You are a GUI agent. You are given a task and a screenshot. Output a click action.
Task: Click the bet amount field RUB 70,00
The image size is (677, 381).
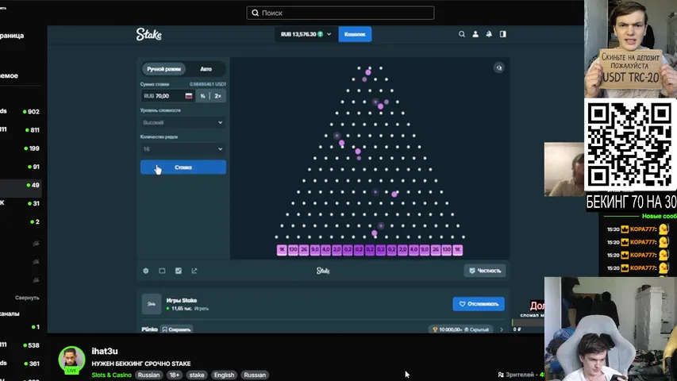pos(167,96)
